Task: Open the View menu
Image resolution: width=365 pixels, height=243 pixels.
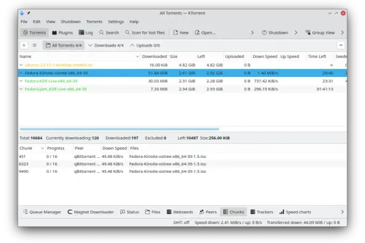Action: tap(51, 22)
